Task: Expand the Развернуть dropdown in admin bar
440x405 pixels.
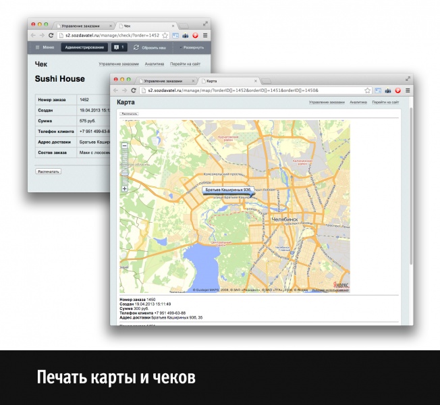Action: [x=192, y=47]
